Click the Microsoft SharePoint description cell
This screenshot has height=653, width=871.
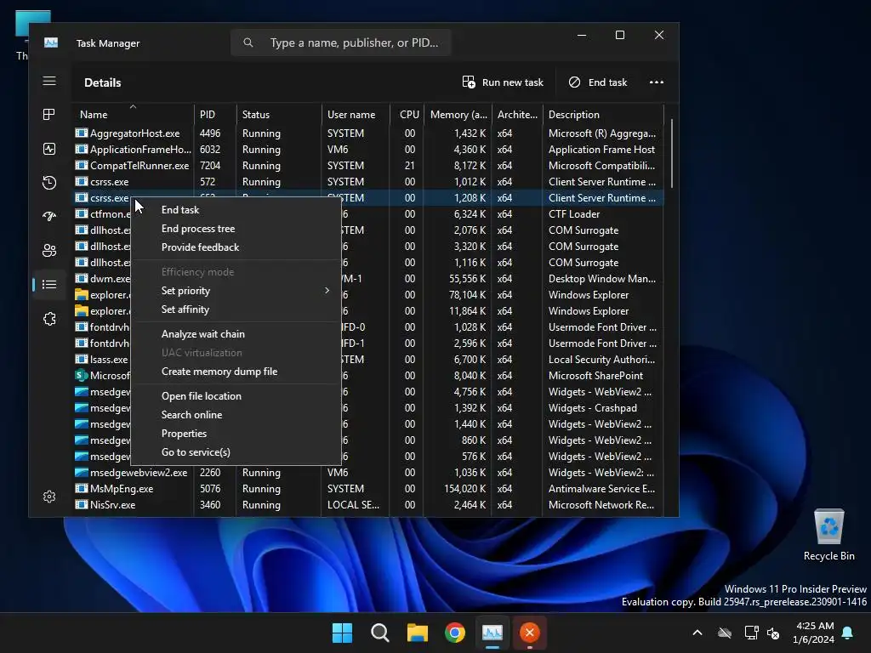coord(602,375)
